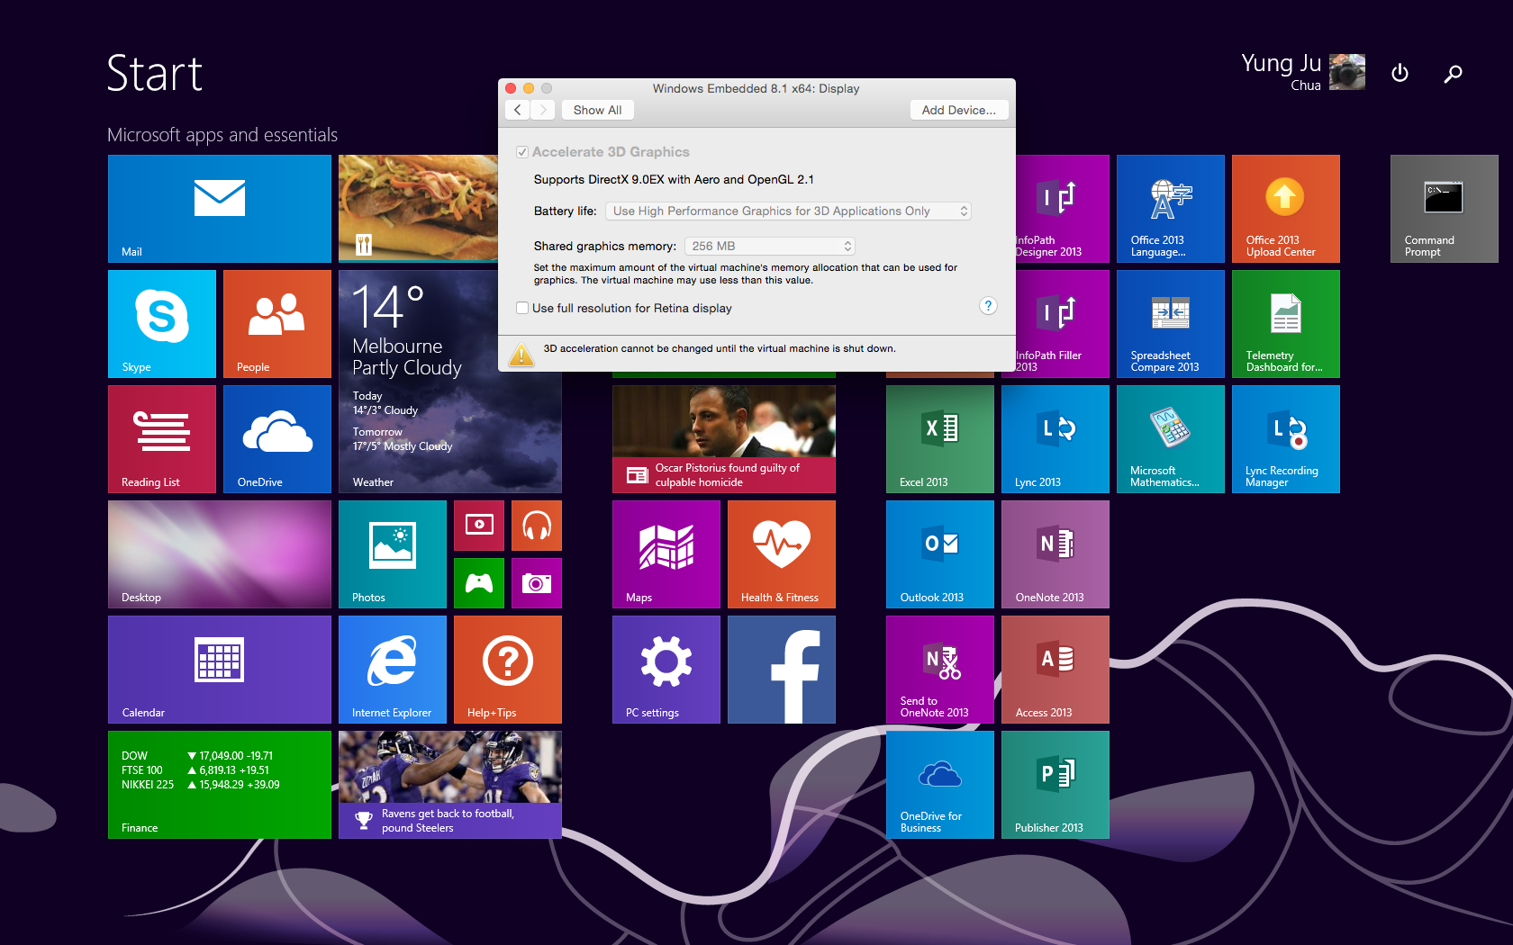Open the small Video tile
The height and width of the screenshot is (945, 1513).
coord(479,526)
